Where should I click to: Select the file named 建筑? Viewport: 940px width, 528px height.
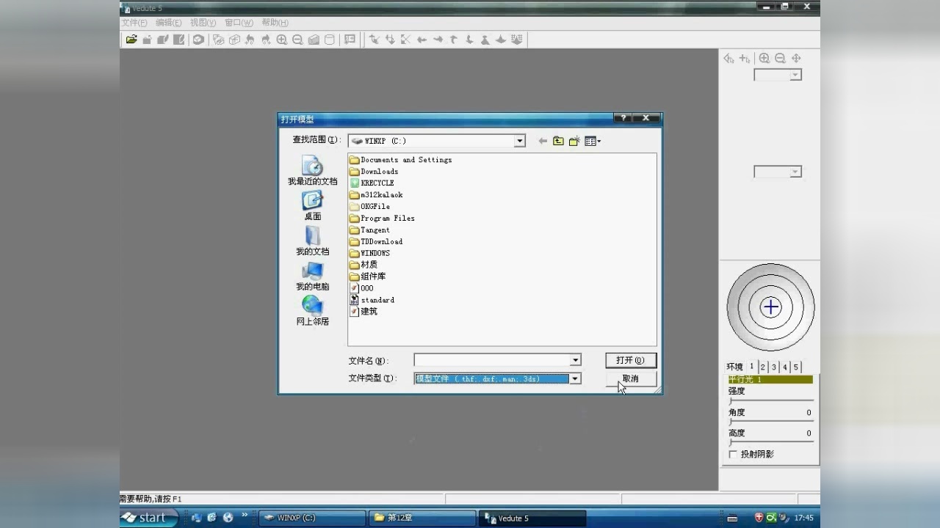364,311
